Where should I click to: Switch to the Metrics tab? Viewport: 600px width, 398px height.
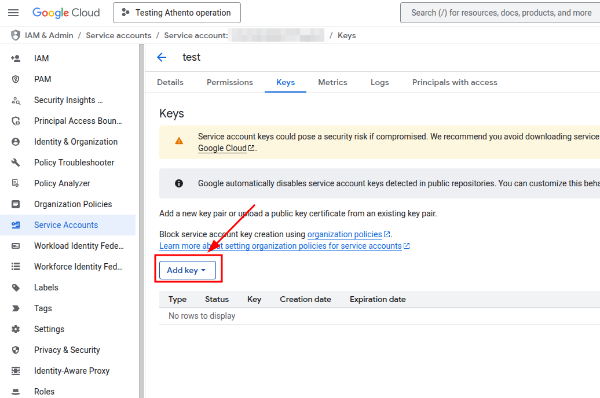[332, 82]
